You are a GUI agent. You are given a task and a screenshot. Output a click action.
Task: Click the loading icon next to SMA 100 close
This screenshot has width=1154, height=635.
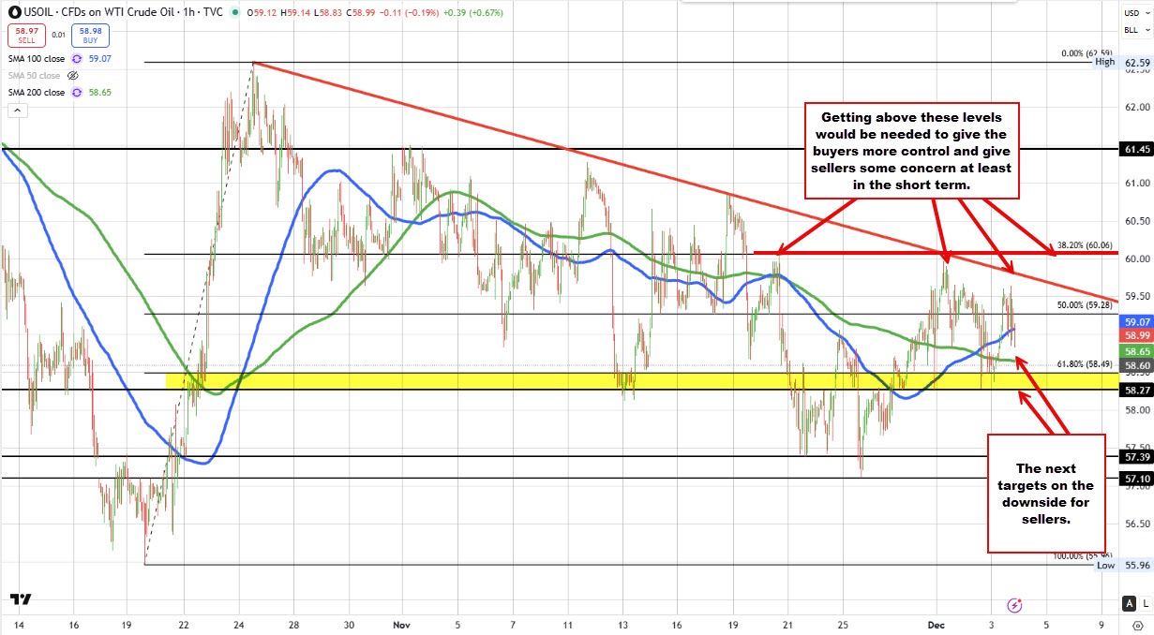click(76, 58)
